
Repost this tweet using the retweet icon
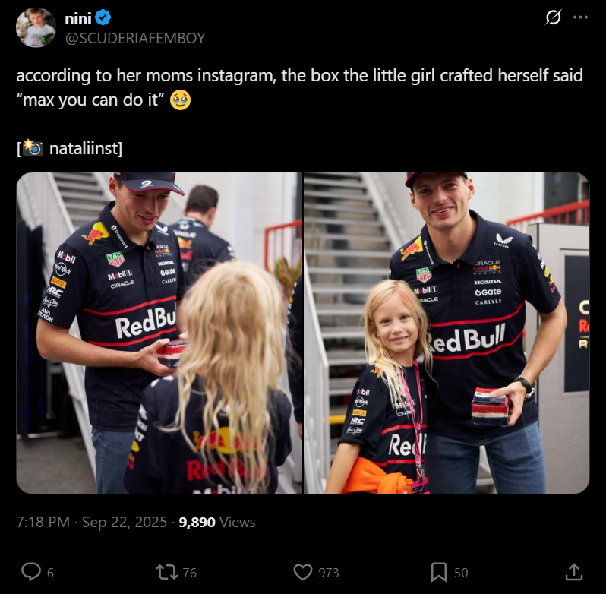click(x=166, y=572)
